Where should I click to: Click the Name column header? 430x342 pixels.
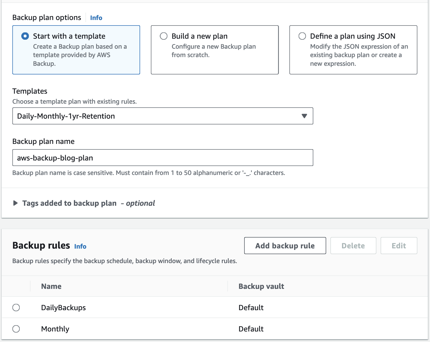[x=51, y=286]
